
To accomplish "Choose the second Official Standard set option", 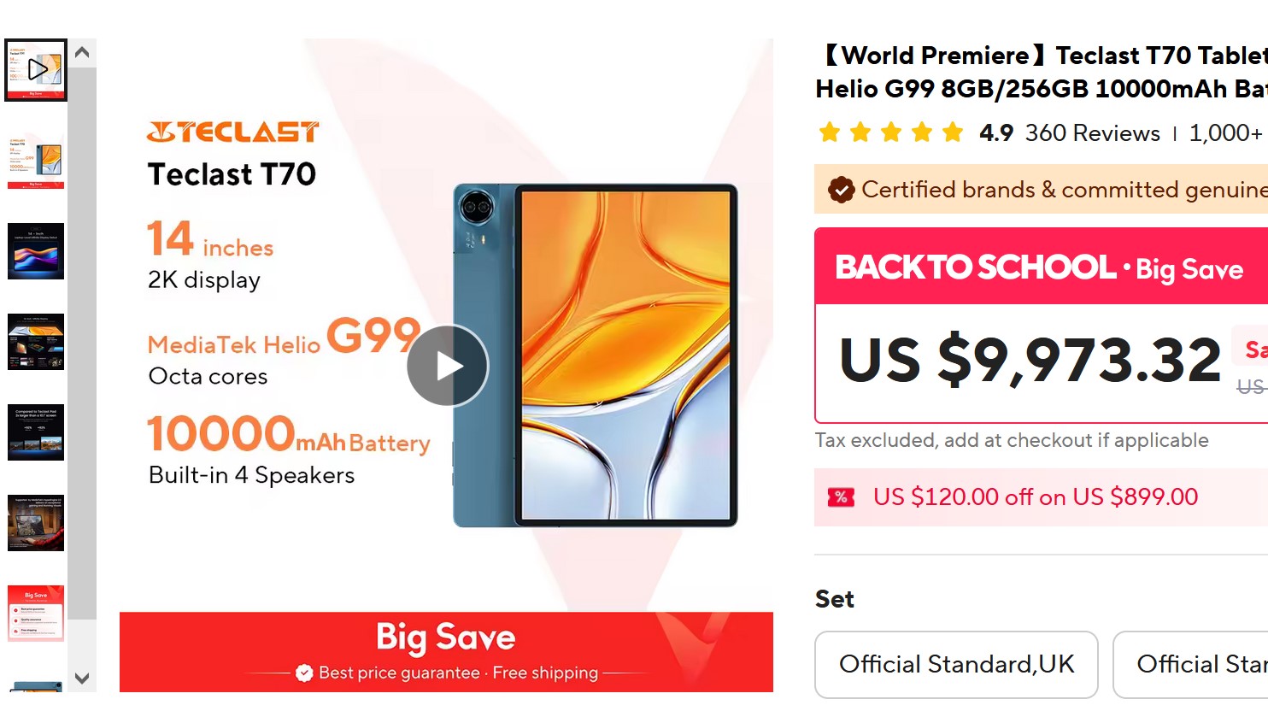I will tap(1190, 665).
